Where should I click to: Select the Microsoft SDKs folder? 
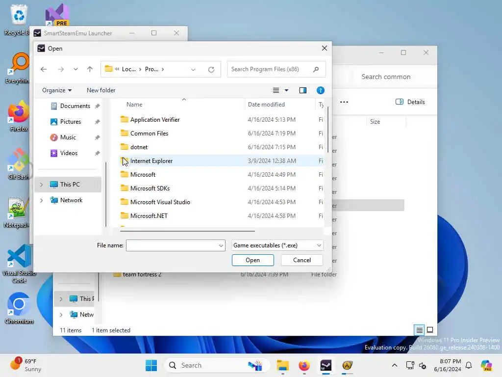coord(221,188)
